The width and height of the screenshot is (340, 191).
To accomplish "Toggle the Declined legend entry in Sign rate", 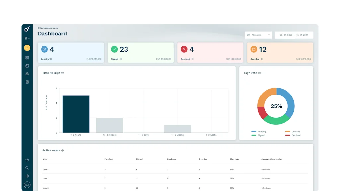I will click(x=294, y=135).
